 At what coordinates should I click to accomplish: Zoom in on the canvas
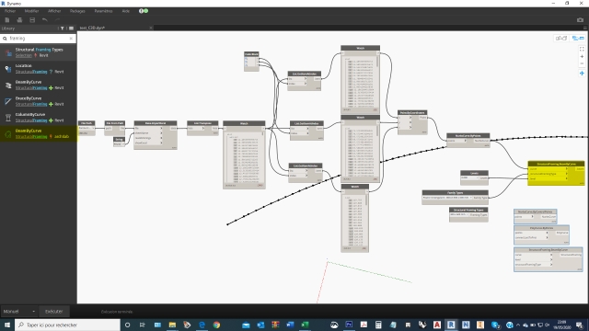(582, 57)
